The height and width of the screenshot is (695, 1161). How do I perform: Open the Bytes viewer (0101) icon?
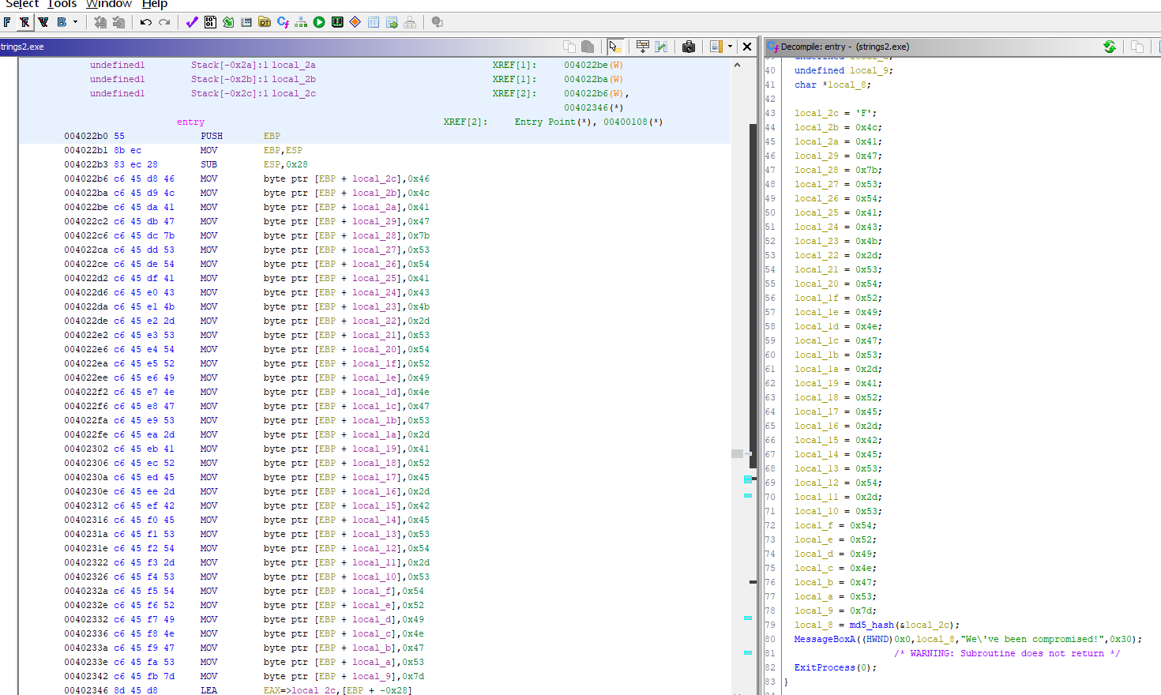point(210,22)
